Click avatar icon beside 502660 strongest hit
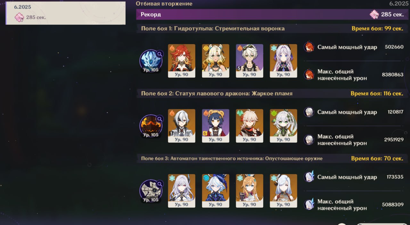Screen dimensions: 410x225 [309, 47]
